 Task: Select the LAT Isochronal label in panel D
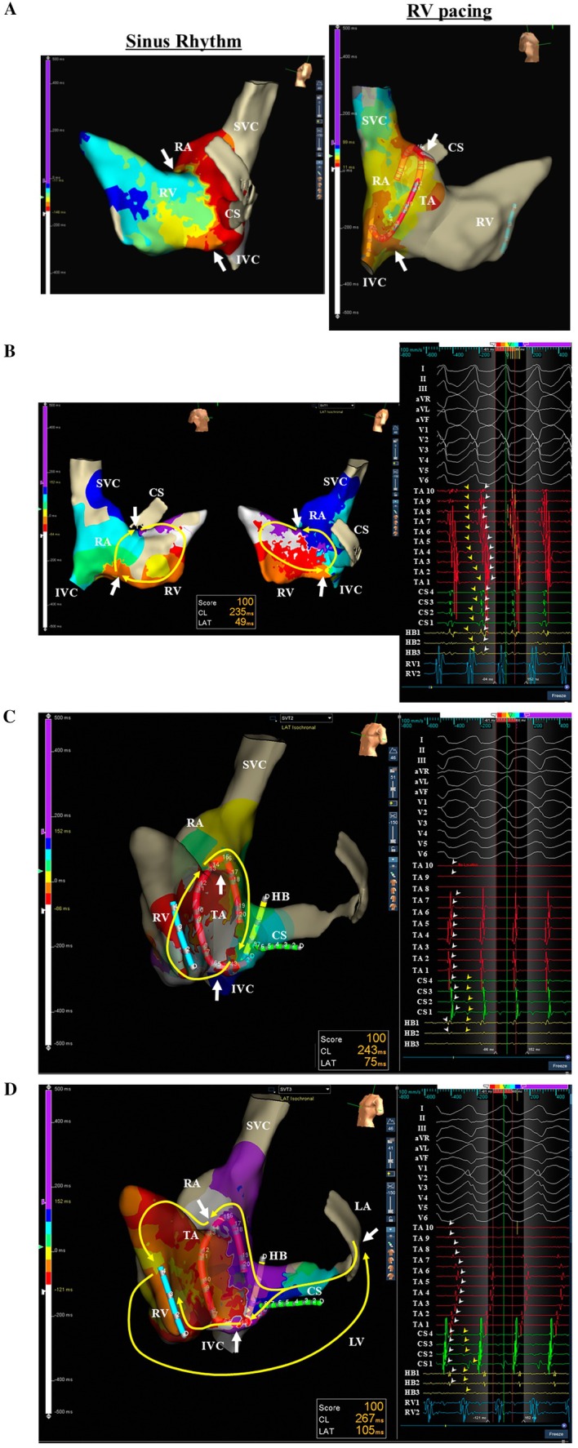[299, 1098]
